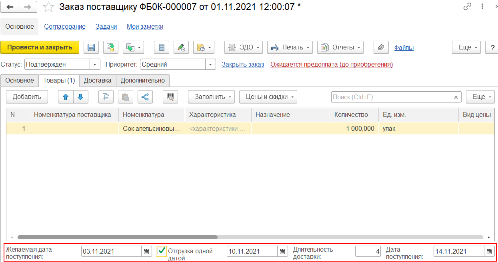Mark the order as favorite with the star
498x262 pixels.
[48, 7]
